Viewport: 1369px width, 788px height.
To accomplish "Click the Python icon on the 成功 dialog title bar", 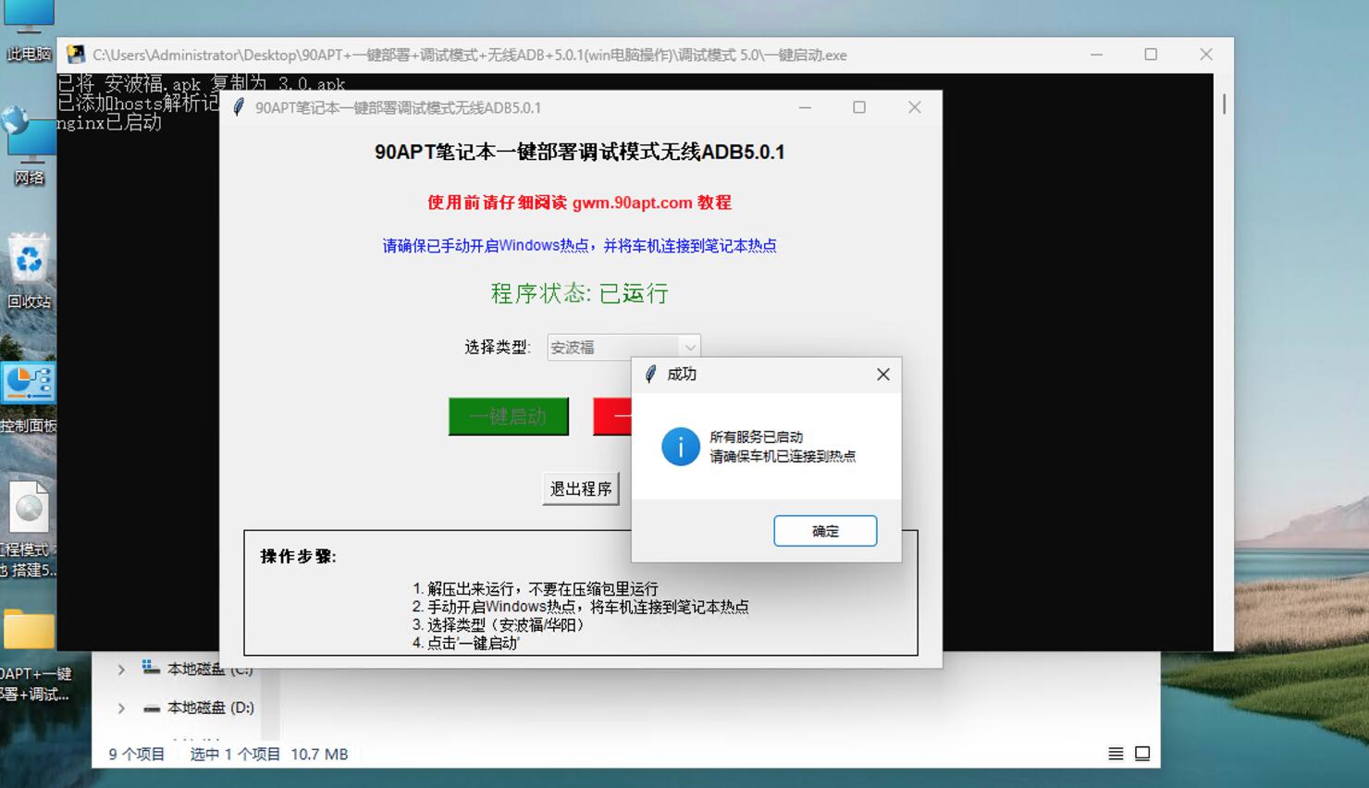I will pyautogui.click(x=650, y=375).
